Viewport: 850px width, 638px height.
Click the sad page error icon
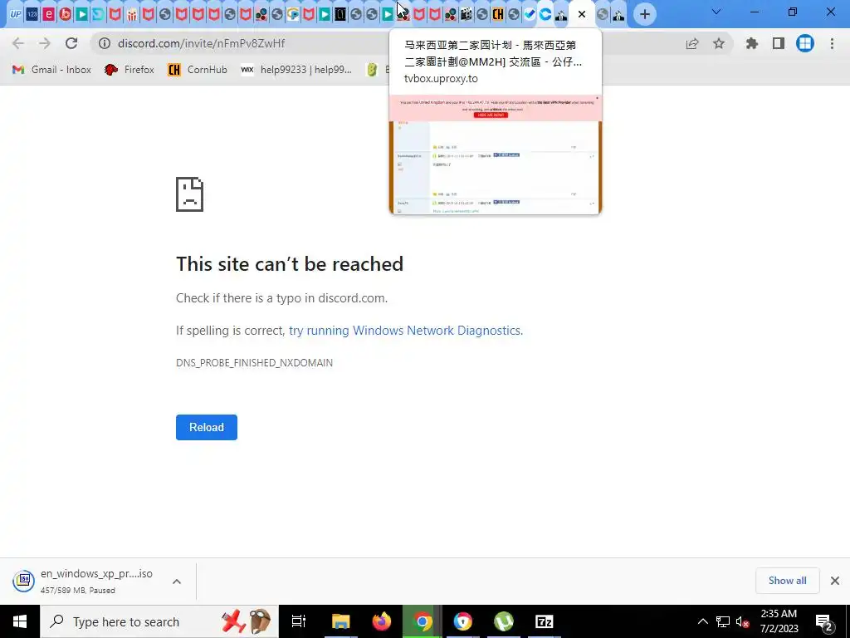pos(190,194)
